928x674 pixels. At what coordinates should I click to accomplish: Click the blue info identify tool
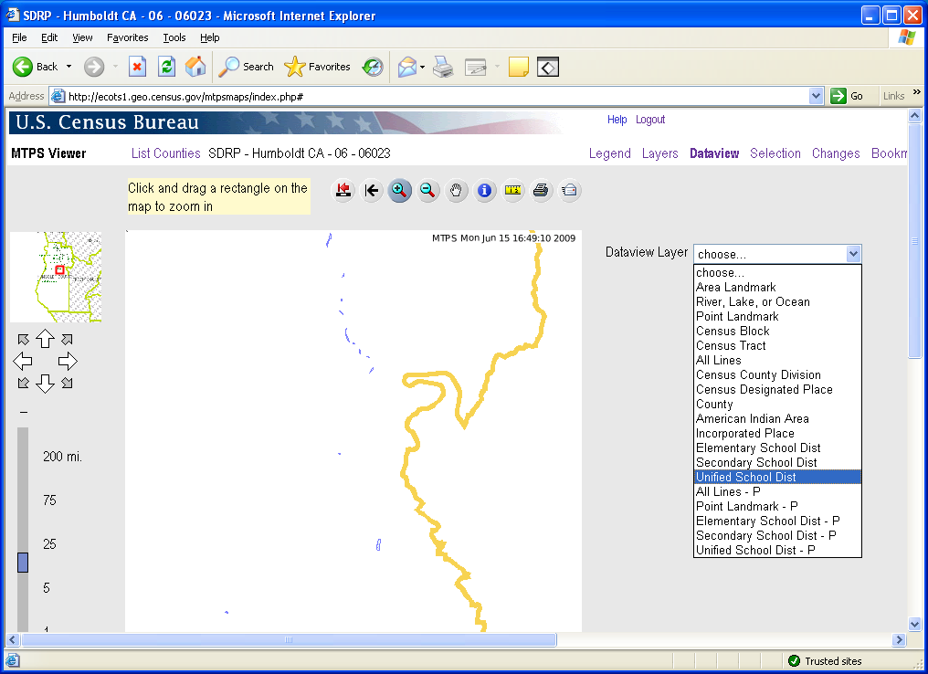[x=485, y=190]
